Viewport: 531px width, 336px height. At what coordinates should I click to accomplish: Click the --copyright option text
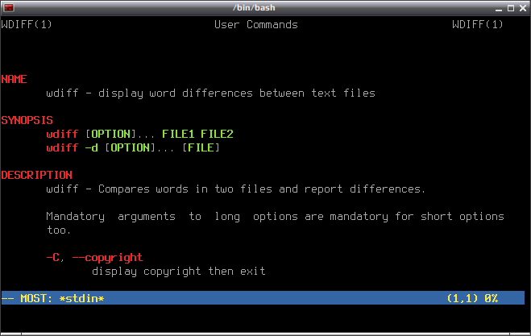coord(107,258)
